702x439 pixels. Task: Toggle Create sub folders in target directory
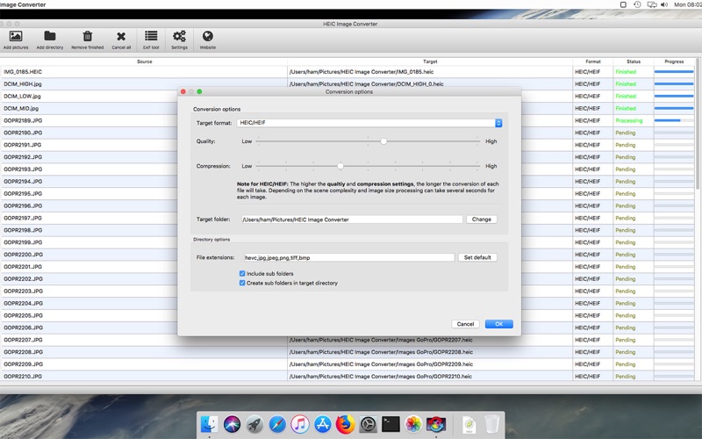242,283
